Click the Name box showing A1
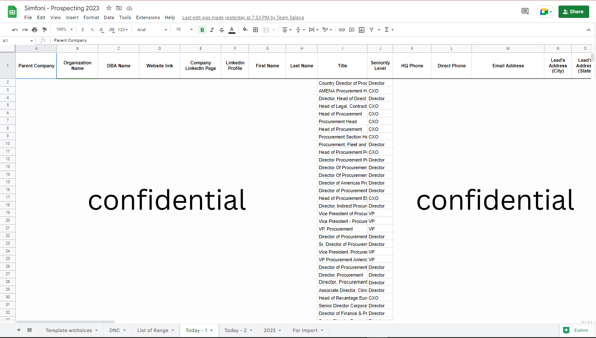The image size is (596, 338). click(18, 40)
